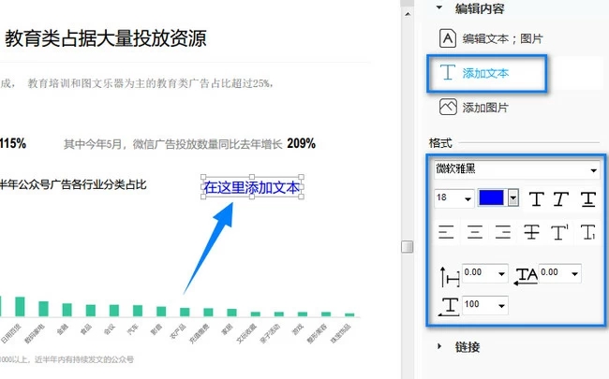
Task: Apply underline to the text
Action: (587, 198)
